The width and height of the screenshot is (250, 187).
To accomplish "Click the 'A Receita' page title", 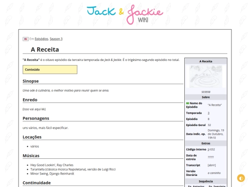I will point(45,49).
